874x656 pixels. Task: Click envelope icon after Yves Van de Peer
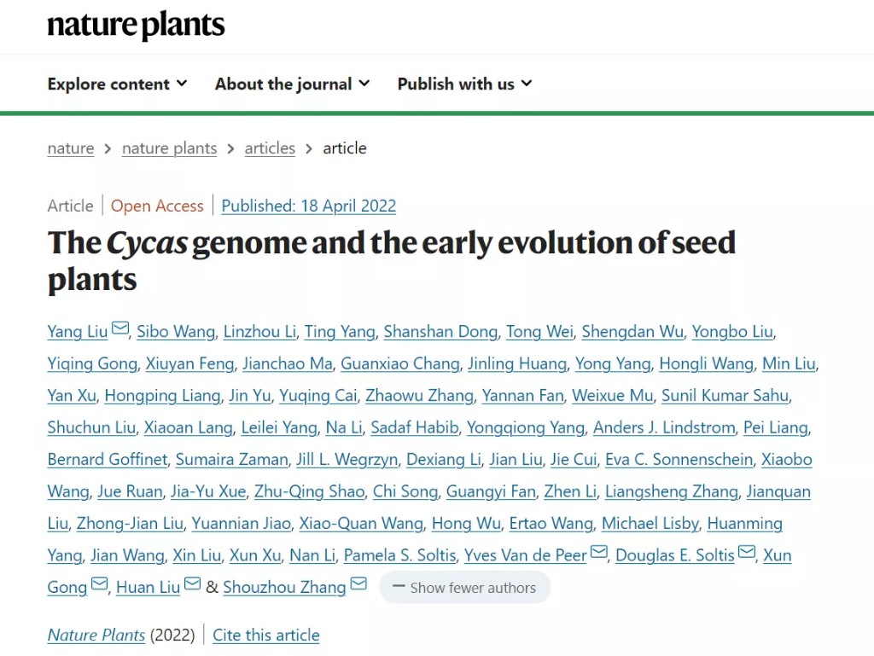tap(599, 554)
